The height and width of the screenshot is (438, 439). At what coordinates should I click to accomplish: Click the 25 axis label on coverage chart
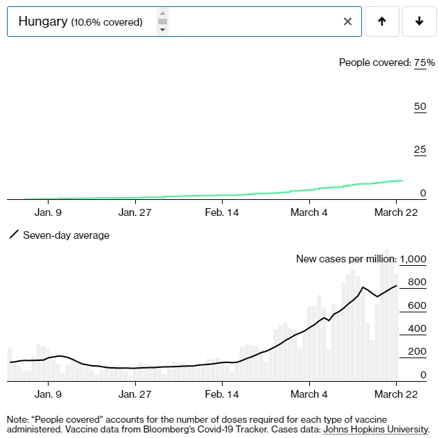click(x=420, y=150)
